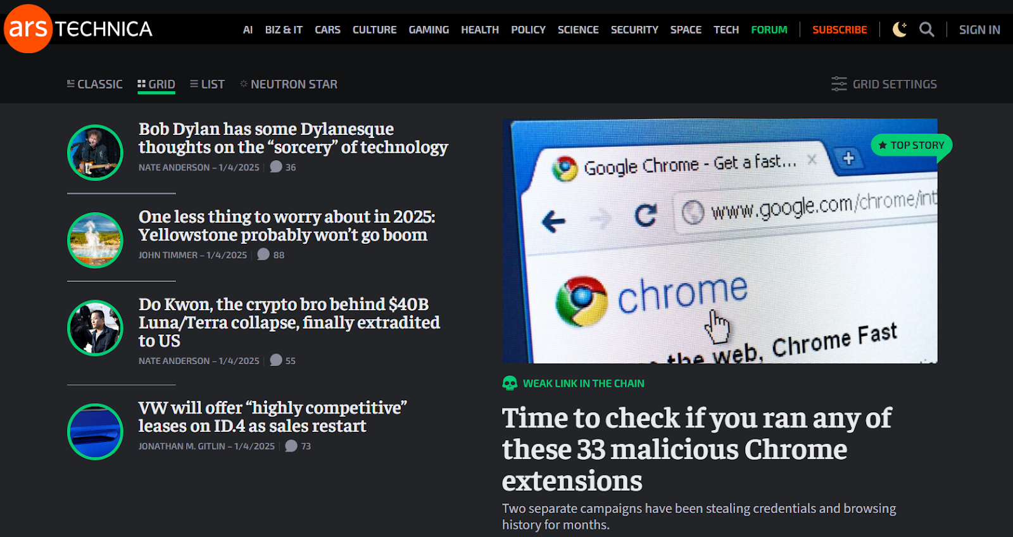Viewport: 1013px width, 537px height.
Task: Switch to List view layout
Action: tap(208, 84)
